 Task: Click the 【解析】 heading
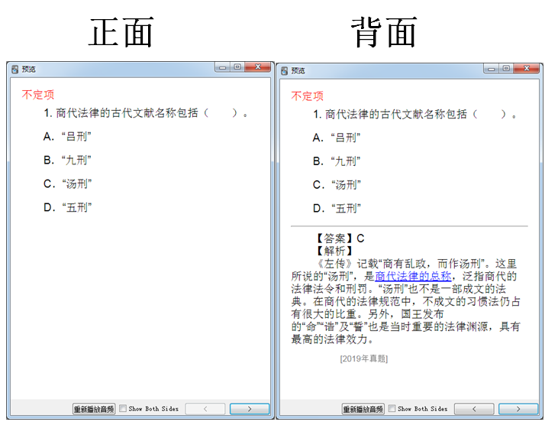[x=334, y=251]
